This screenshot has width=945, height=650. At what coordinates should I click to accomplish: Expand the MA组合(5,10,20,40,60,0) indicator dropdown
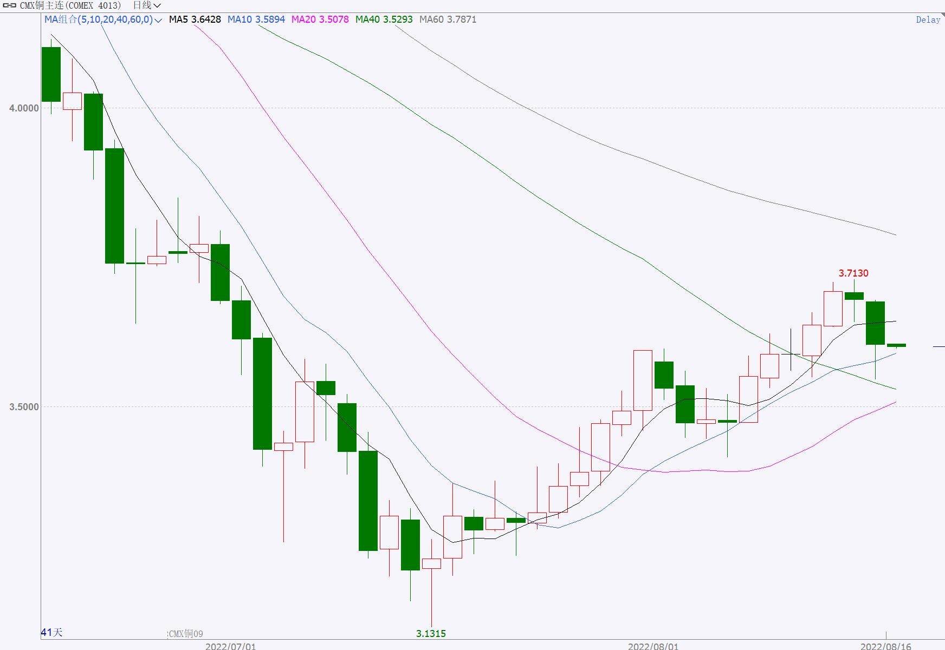point(103,19)
